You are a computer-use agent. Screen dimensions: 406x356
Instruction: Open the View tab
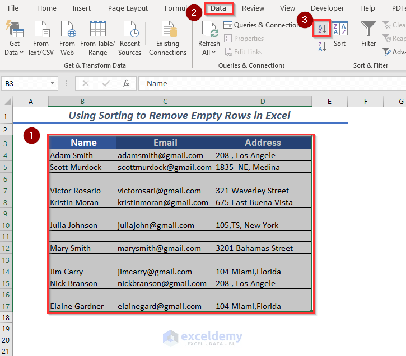pos(287,8)
